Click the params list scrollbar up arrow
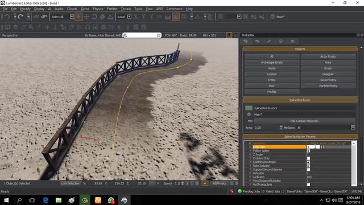 pos(354,143)
